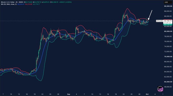Image resolution: width=173 pixels, height=96 pixels.
Task: Click the low value 83,676.15 in the legend
Action: tap(46, 2)
